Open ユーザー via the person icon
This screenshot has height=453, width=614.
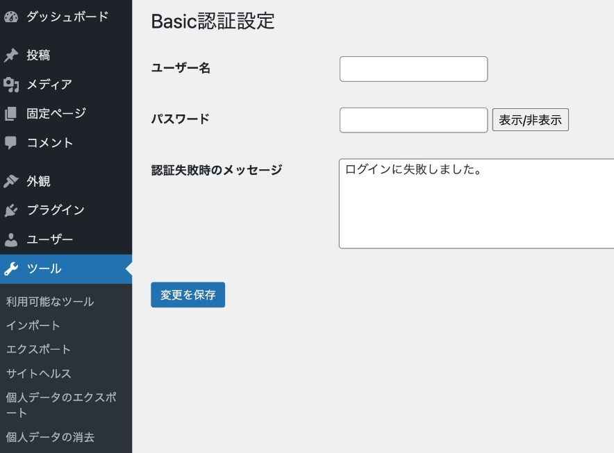coord(11,239)
